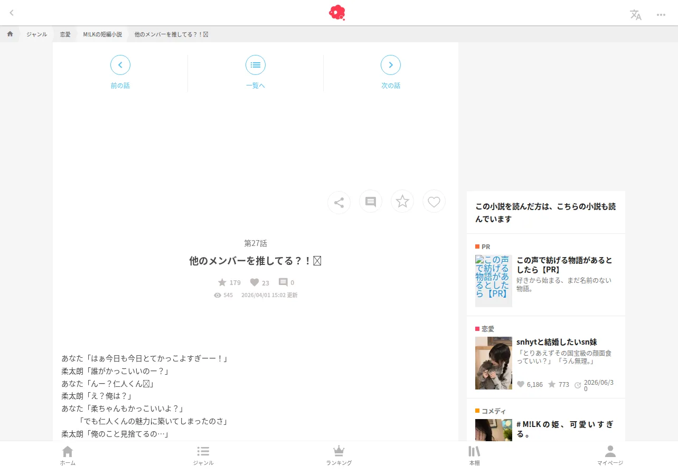Click the コメディ category tag
Screen dimensions: 678x475
tap(491, 411)
